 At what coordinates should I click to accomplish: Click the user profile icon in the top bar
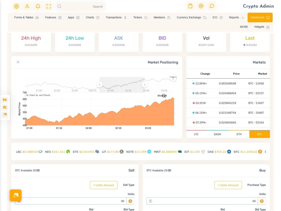pos(27,6)
